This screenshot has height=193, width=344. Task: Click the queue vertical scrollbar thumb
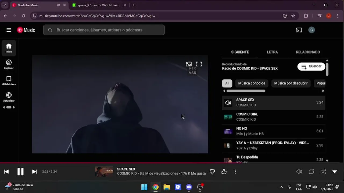click(327, 69)
